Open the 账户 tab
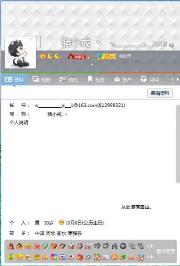The height and width of the screenshot is (266, 180). (123, 79)
